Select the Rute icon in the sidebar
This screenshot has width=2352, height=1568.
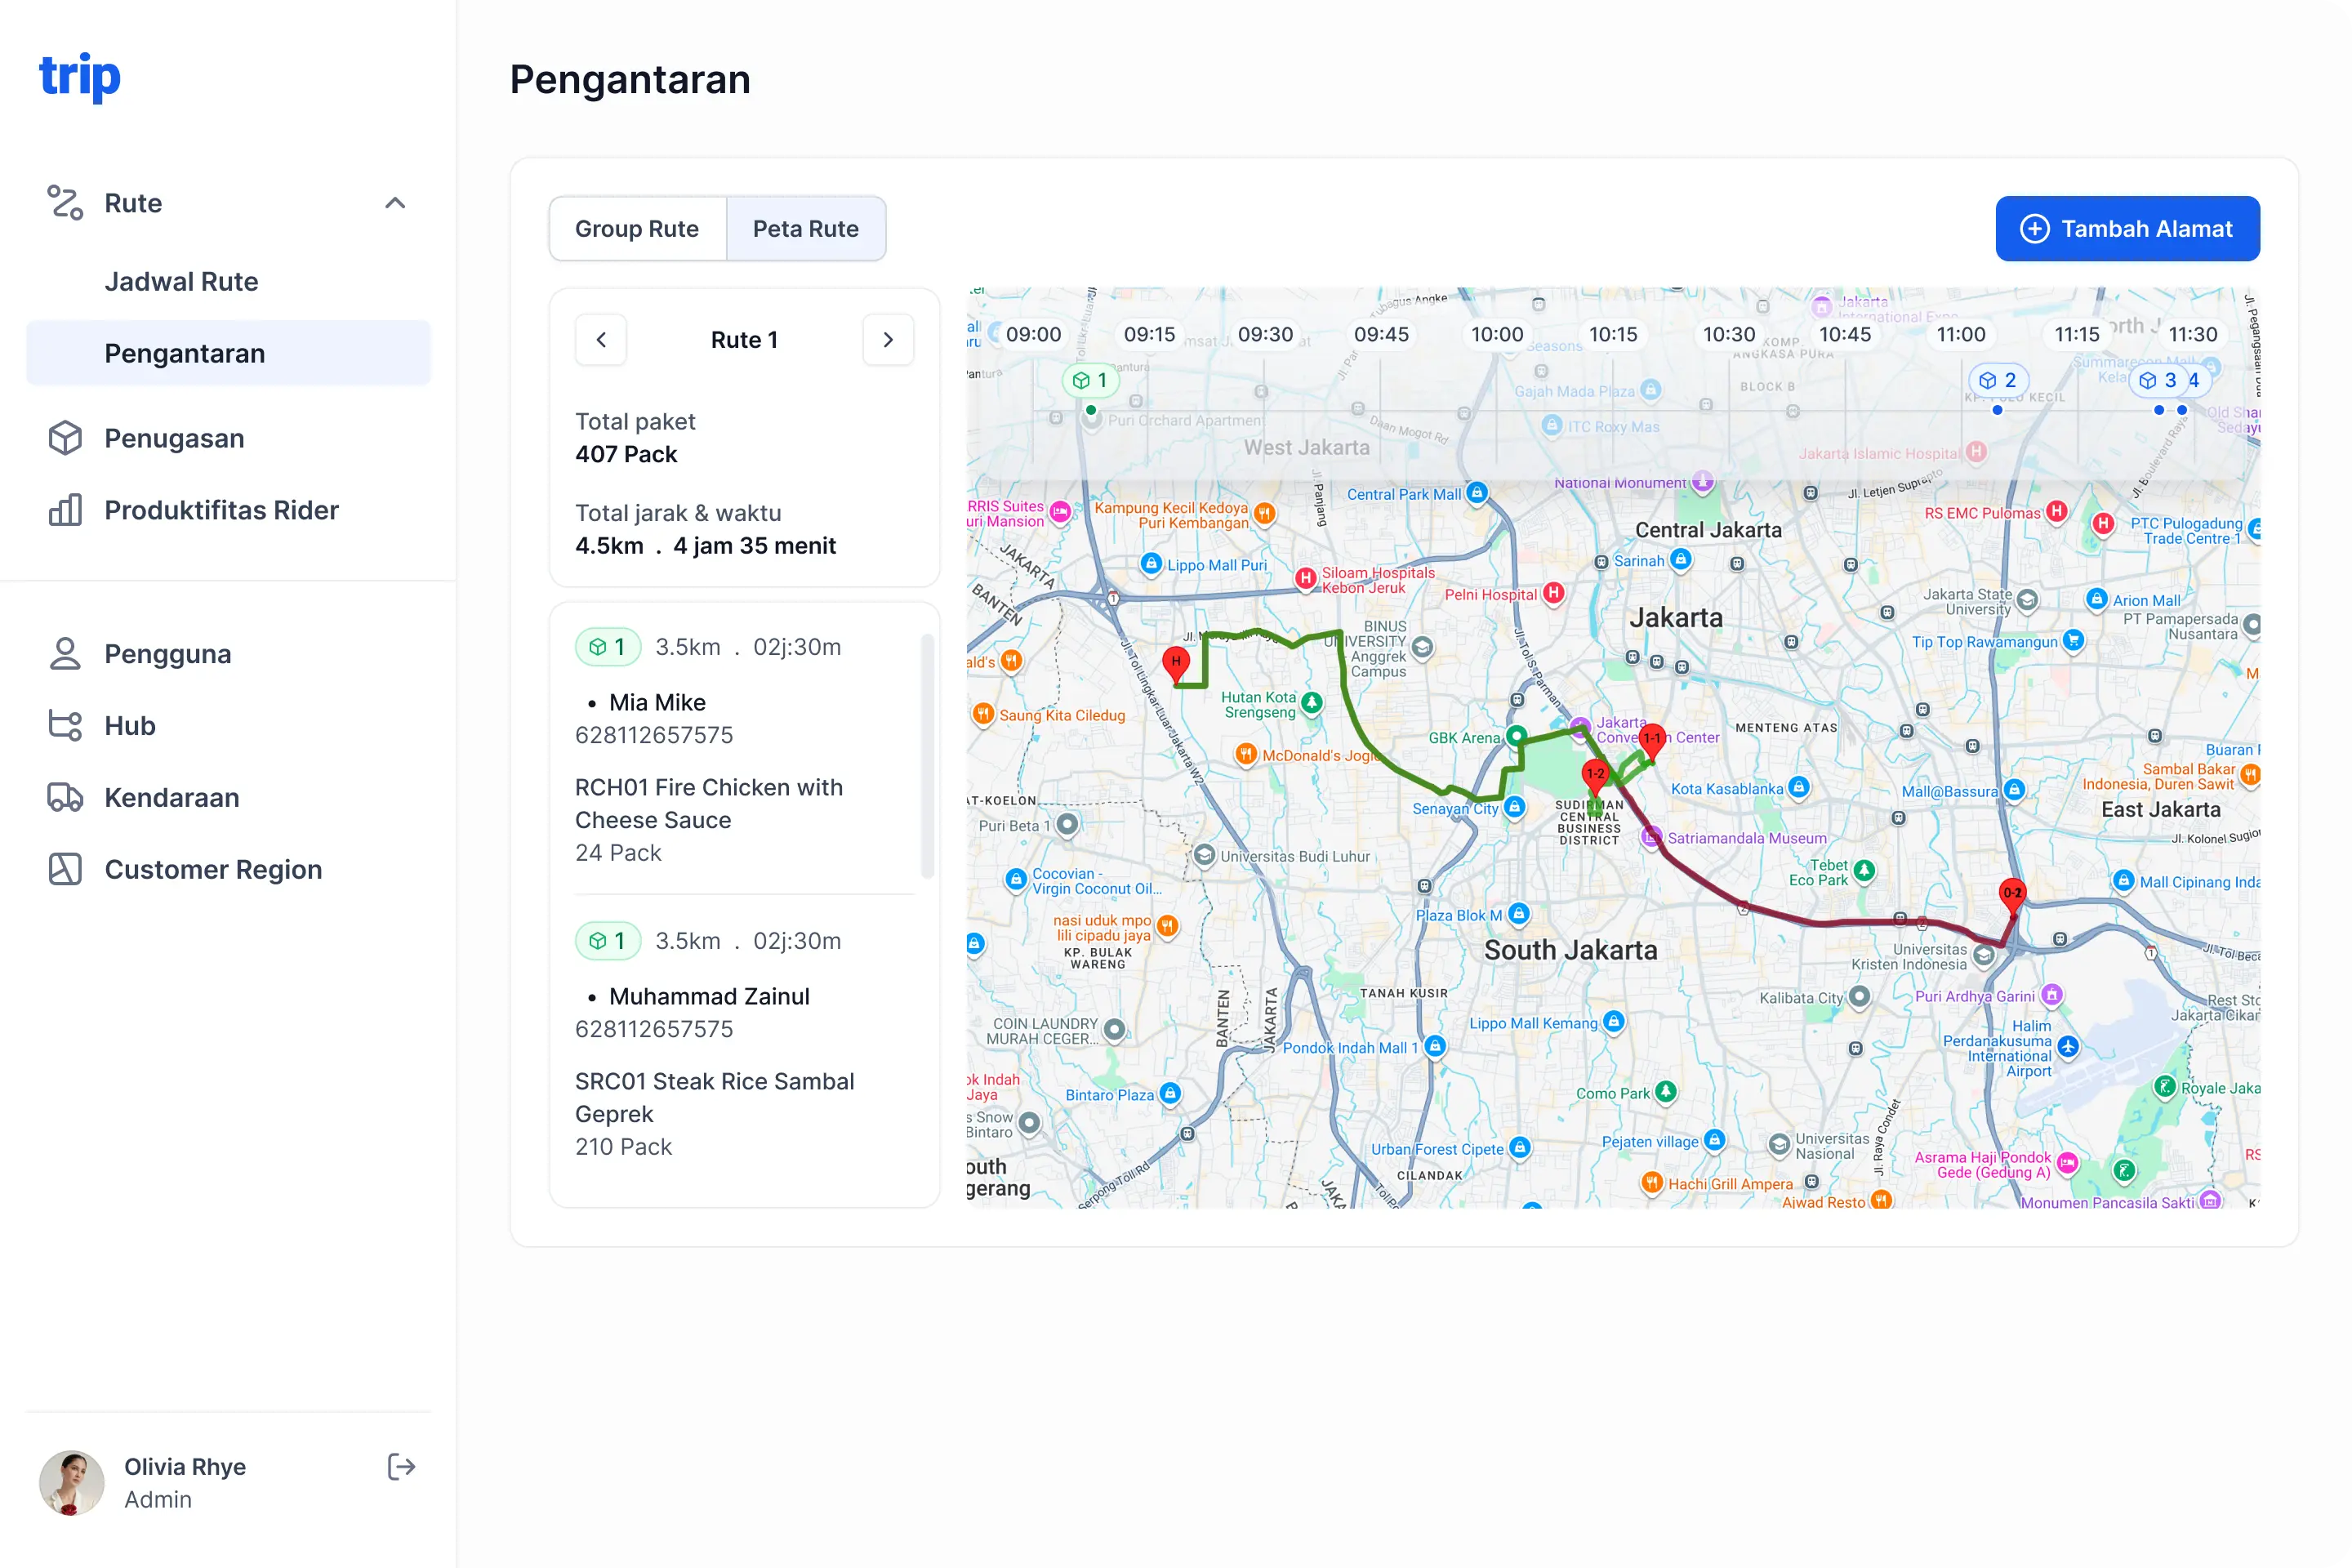[x=66, y=203]
